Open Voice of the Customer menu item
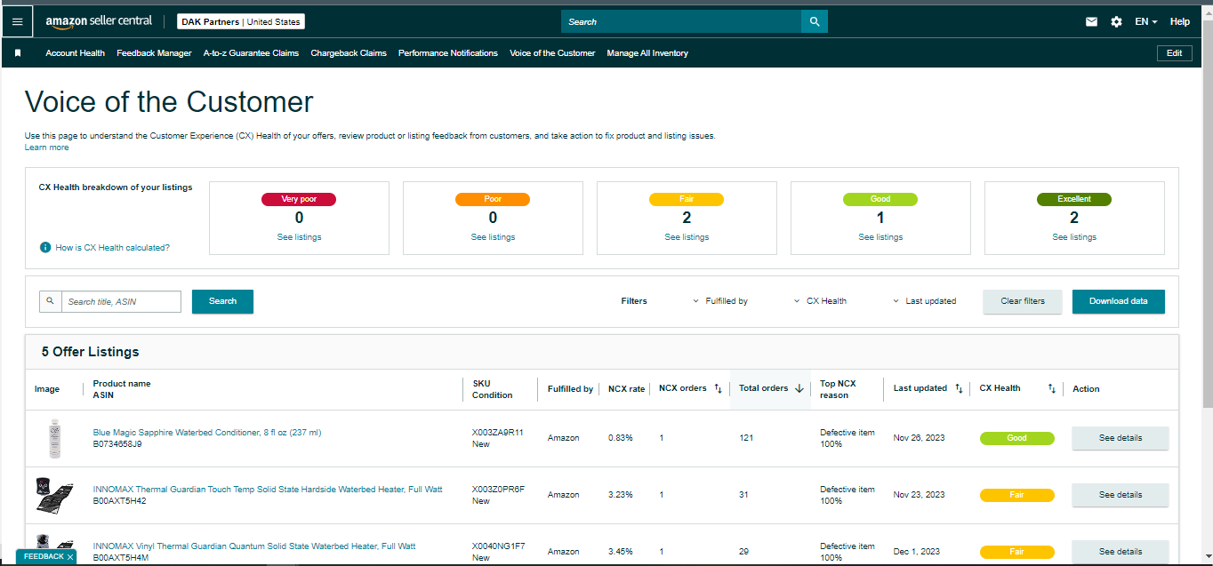 (552, 53)
